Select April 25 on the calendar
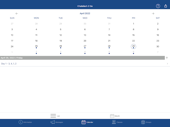This screenshot has width=170, height=127. pos(36,46)
